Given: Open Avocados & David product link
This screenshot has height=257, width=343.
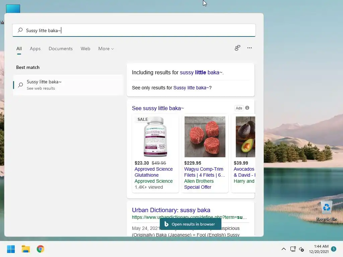Looking at the screenshot, I should pyautogui.click(x=244, y=172).
